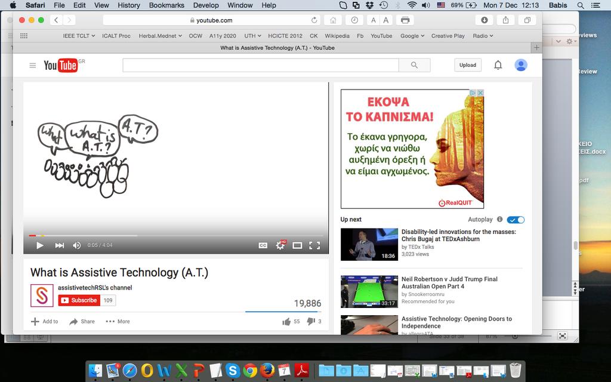Go back with Safari's back arrow

[x=57, y=20]
